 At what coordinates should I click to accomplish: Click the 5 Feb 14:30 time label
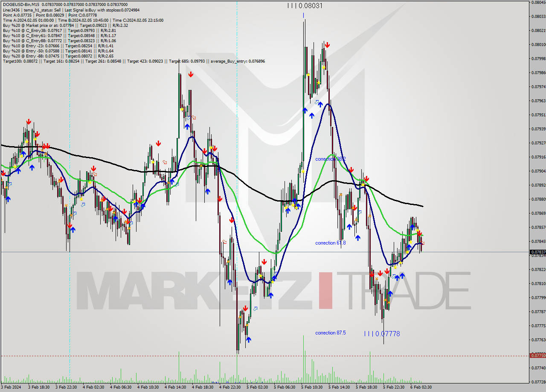click(x=339, y=387)
